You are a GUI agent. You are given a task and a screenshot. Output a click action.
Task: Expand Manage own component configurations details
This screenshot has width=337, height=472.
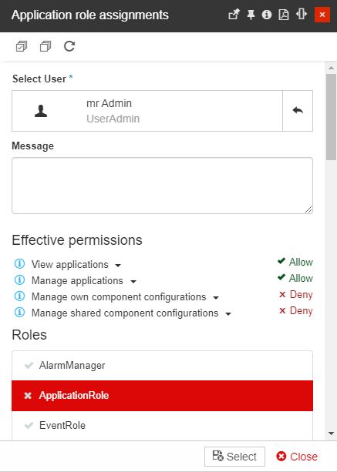click(x=216, y=298)
